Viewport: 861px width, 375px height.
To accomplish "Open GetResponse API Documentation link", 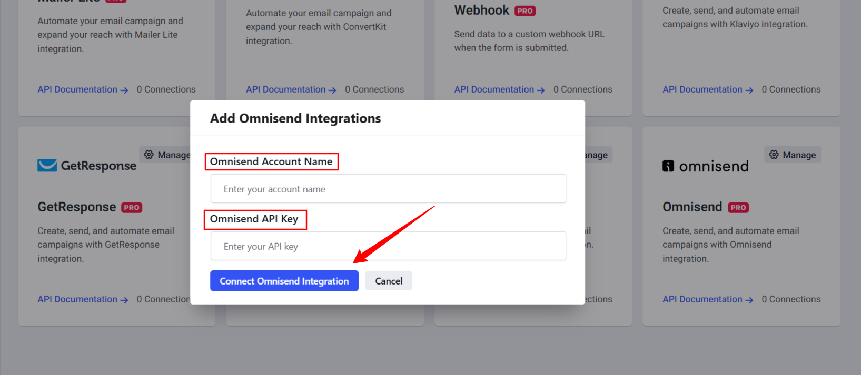I will pos(83,299).
